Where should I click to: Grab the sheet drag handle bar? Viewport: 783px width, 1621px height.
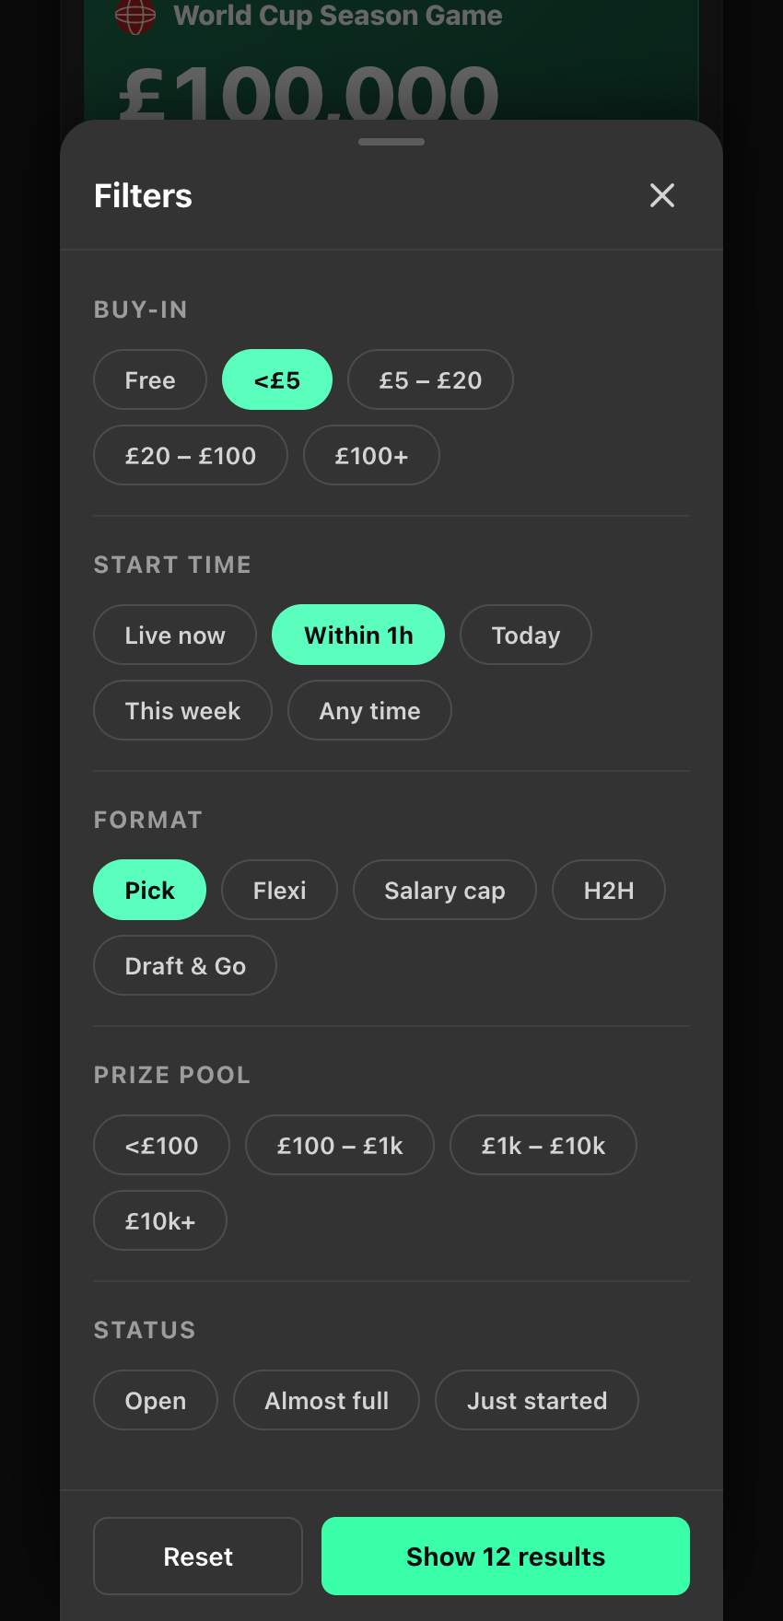[391, 142]
